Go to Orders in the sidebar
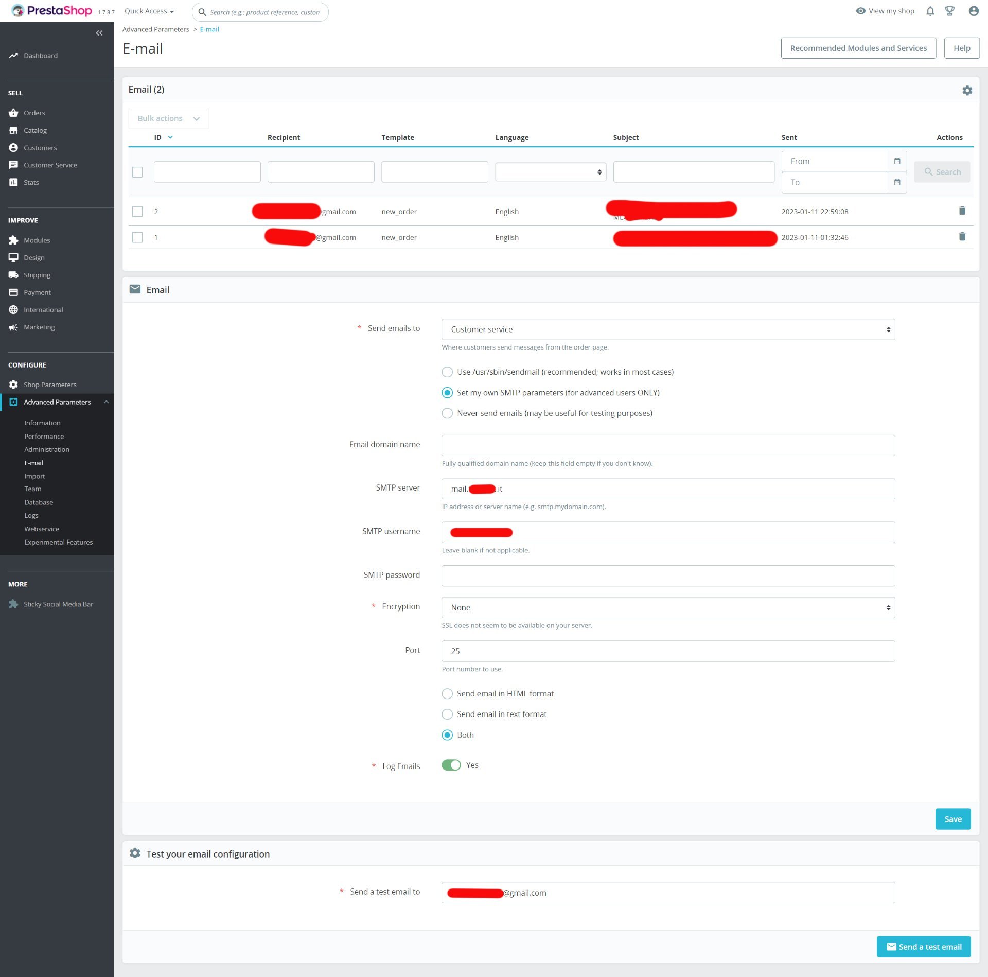This screenshot has width=988, height=977. coord(34,113)
